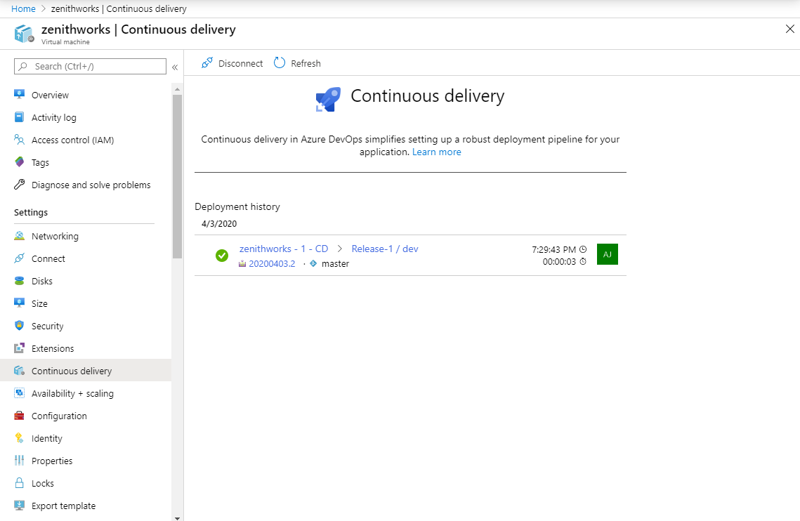Click the green success check icon
Viewport: 800px width, 521px height.
(x=222, y=256)
